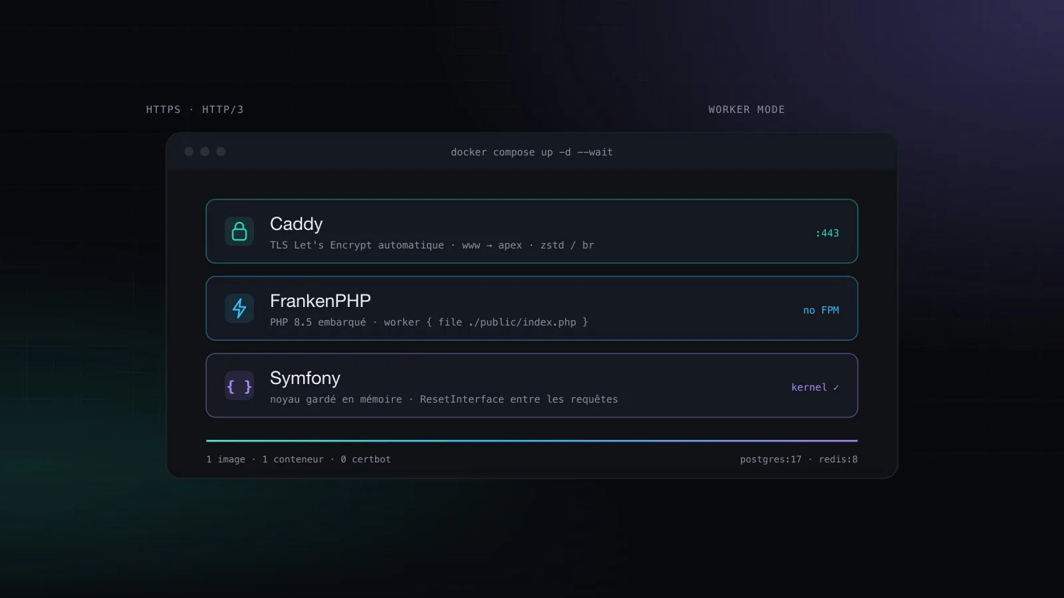Viewport: 1064px width, 598px height.
Task: Click the :443 port label
Action: (x=827, y=233)
